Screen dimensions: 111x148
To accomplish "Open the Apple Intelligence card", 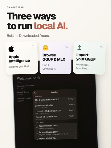I will tap(22, 58).
